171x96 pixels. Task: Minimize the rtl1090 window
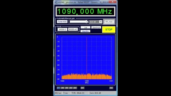coord(102,2)
